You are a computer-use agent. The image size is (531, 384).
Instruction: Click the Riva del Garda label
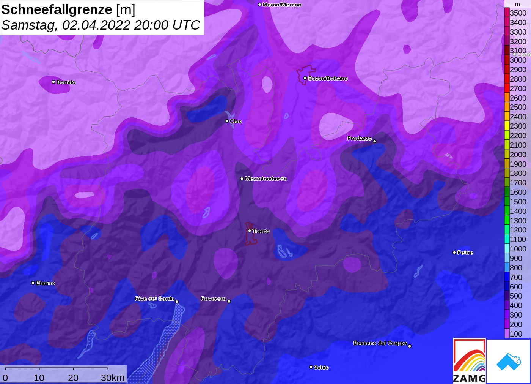(x=154, y=299)
